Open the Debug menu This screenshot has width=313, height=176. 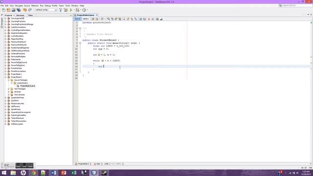[x=47, y=5]
